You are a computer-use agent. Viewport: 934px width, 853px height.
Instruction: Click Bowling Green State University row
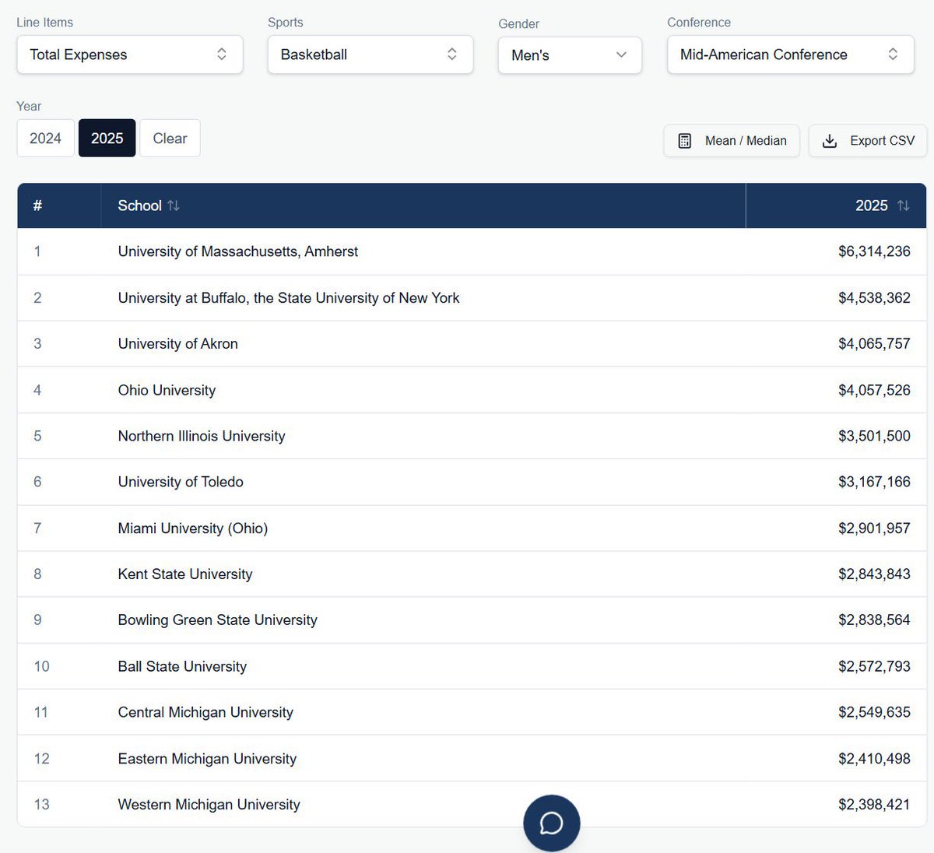click(472, 620)
